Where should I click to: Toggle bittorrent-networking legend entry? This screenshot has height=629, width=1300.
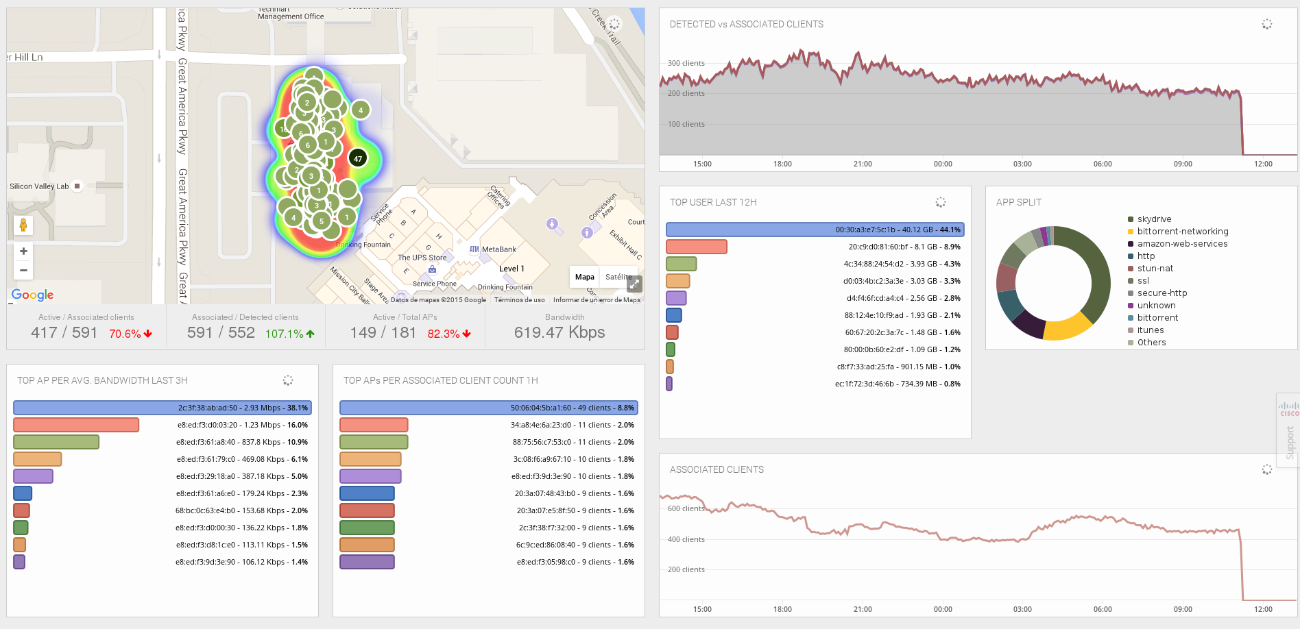click(1178, 232)
